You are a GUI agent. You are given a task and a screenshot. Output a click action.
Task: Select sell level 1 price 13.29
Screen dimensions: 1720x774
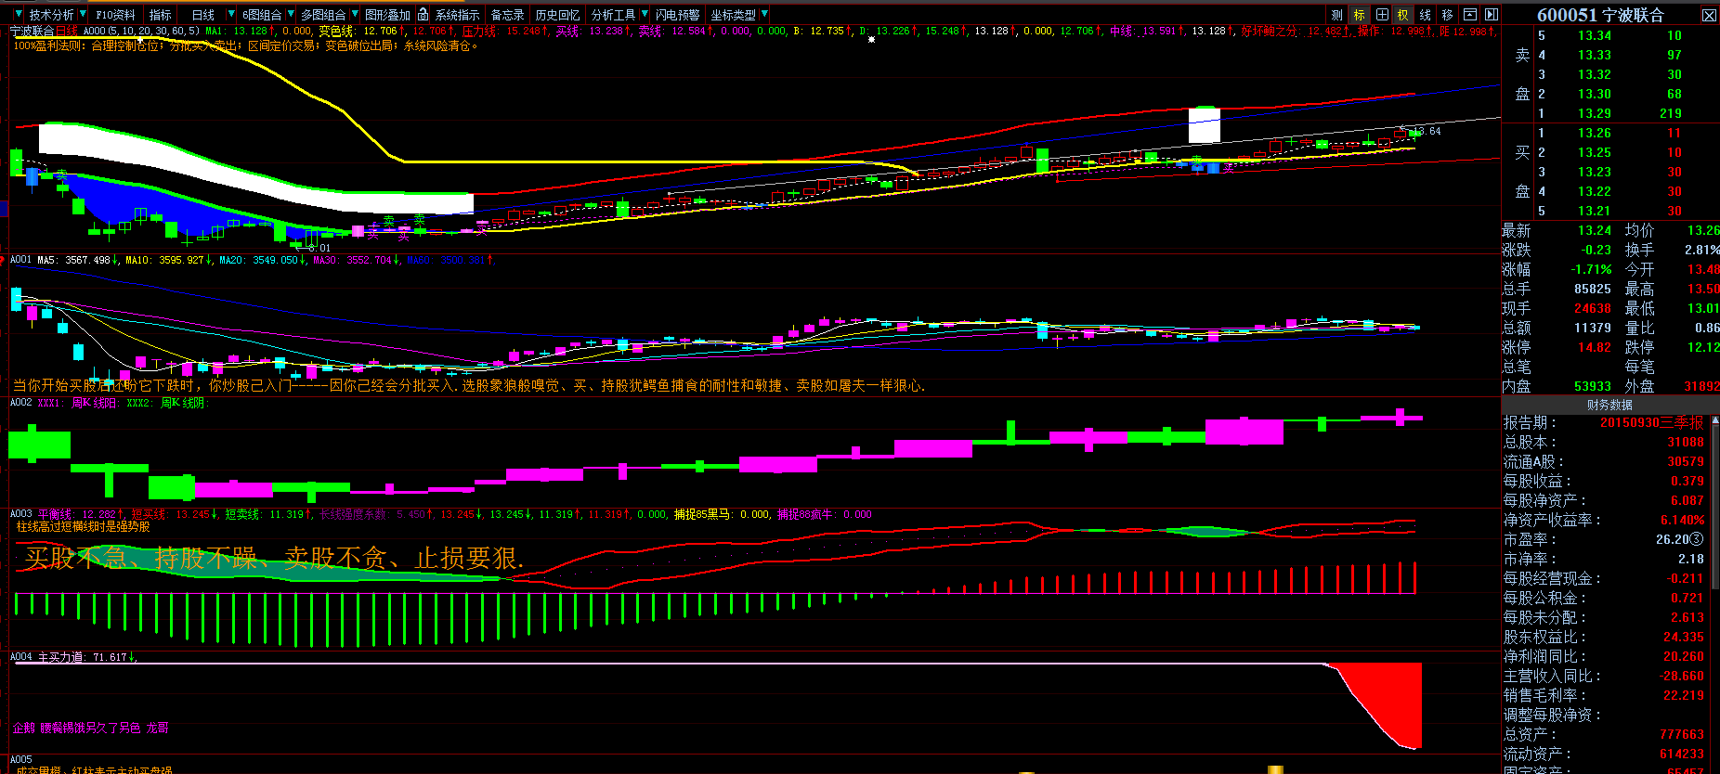[1594, 113]
